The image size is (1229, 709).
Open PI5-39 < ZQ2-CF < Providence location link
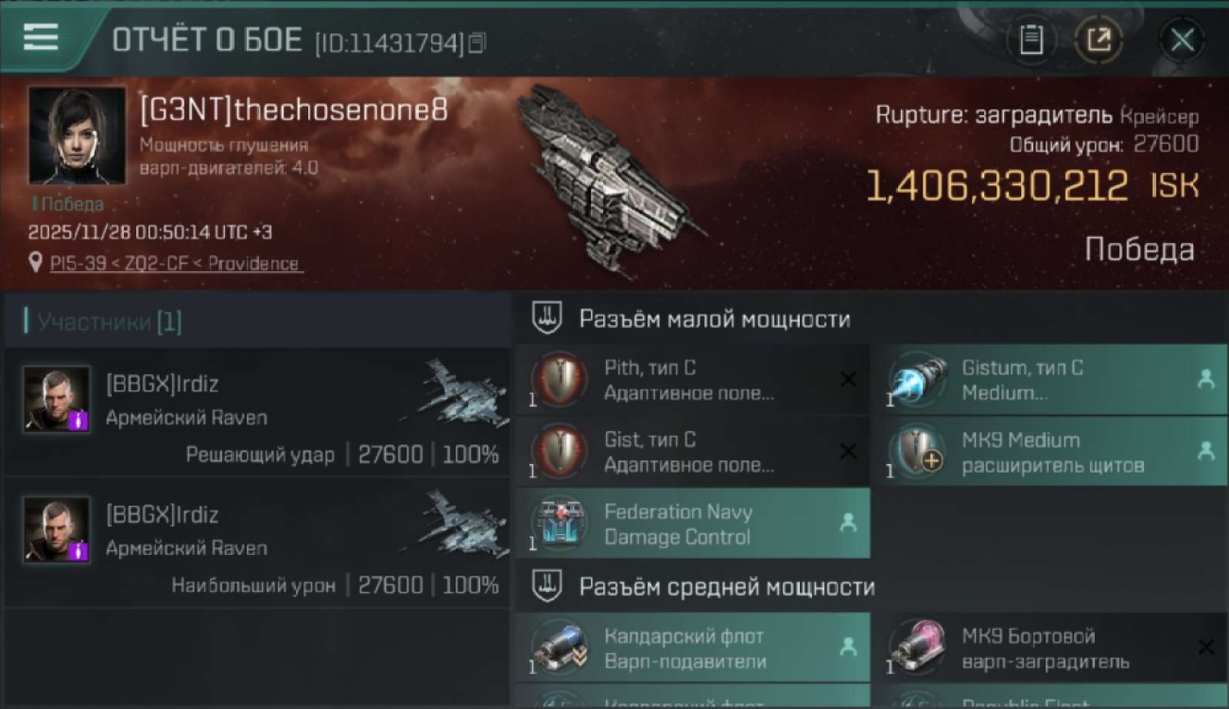click(x=176, y=264)
